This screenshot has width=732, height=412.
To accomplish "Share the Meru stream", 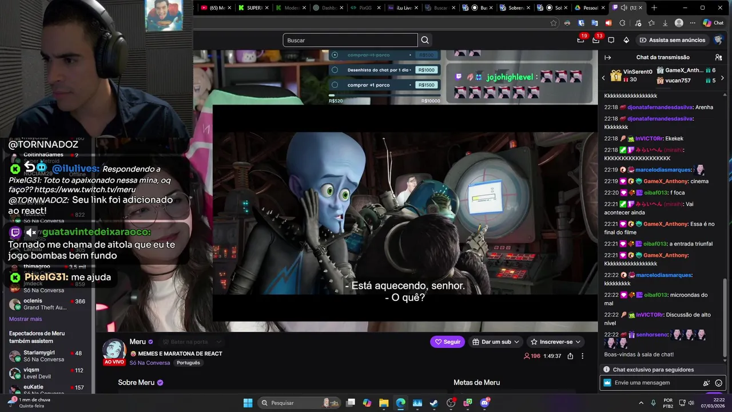I will pos(570,356).
